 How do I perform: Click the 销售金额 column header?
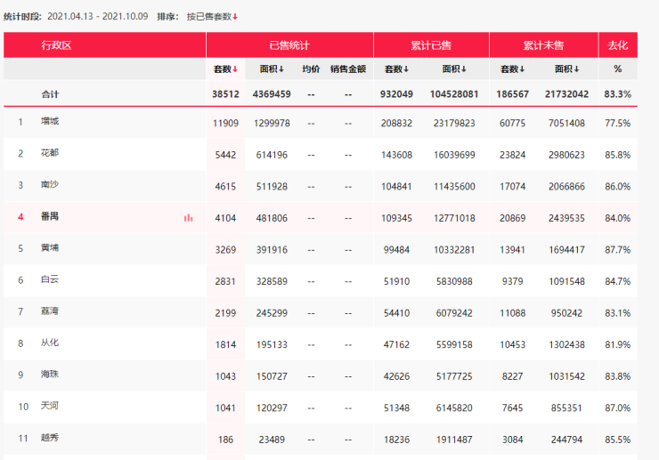coord(347,69)
